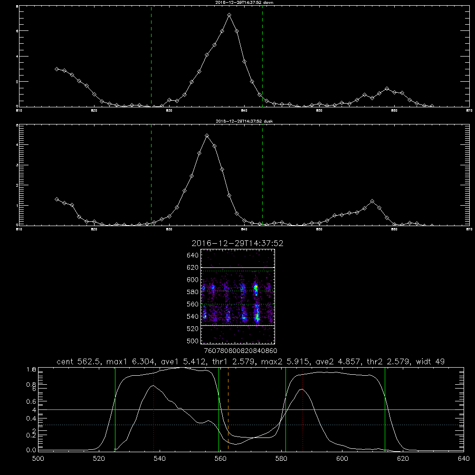The width and height of the screenshot is (475, 475).
Task: Click right green dashed line in dawn plot
Action: (262, 57)
